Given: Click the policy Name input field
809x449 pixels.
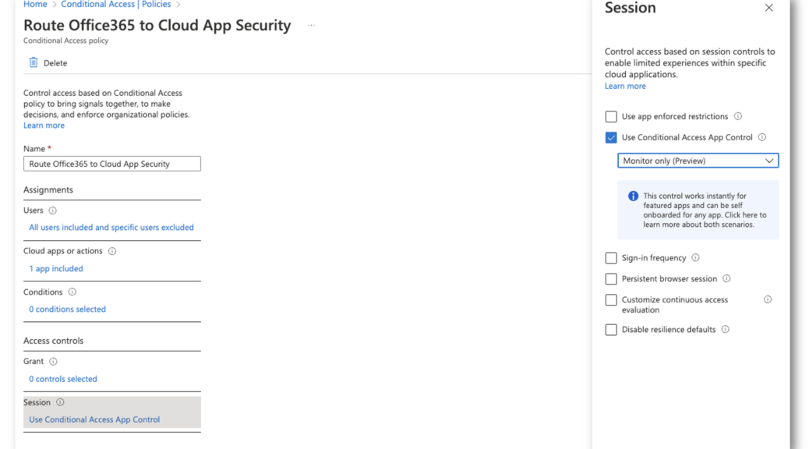Looking at the screenshot, I should point(112,164).
